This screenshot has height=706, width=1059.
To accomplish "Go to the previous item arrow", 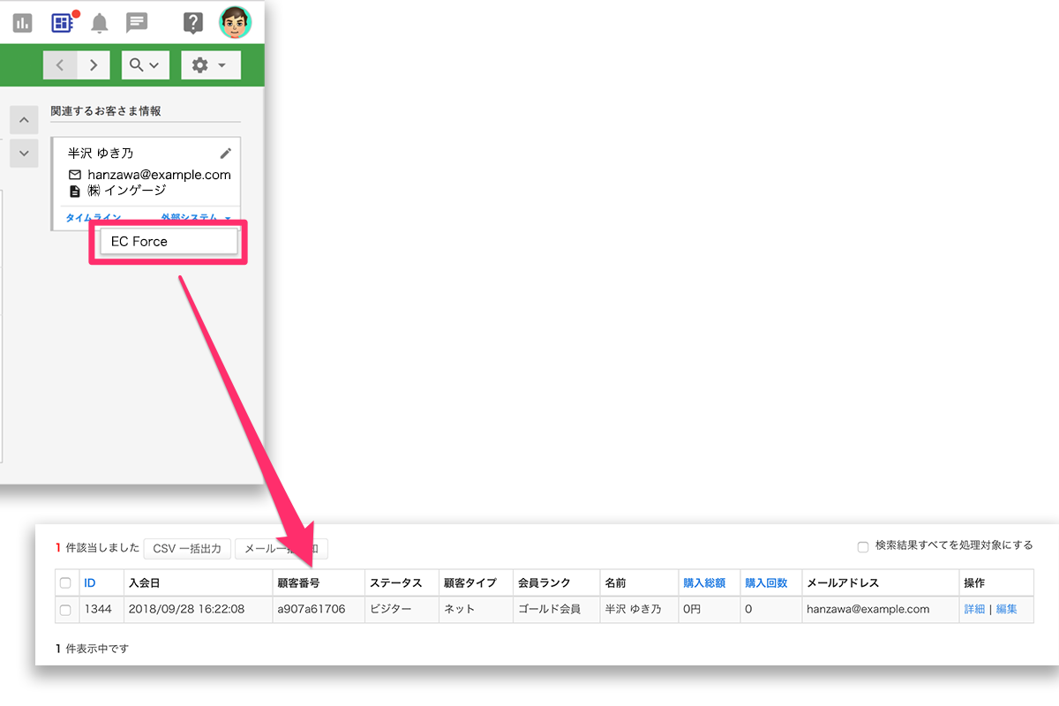I will [60, 65].
